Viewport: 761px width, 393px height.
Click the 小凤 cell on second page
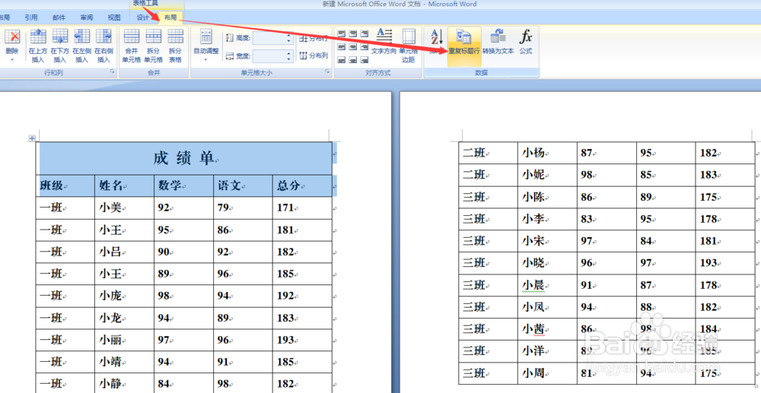click(547, 307)
